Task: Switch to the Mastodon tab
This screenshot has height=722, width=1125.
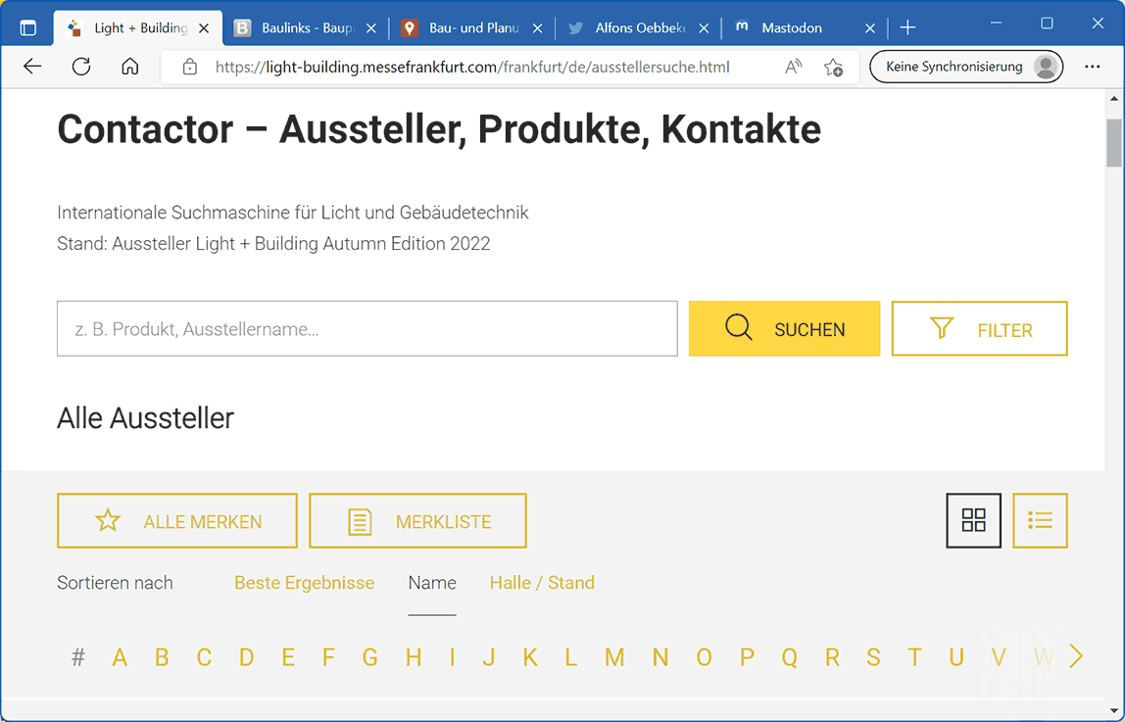Action: [x=805, y=28]
